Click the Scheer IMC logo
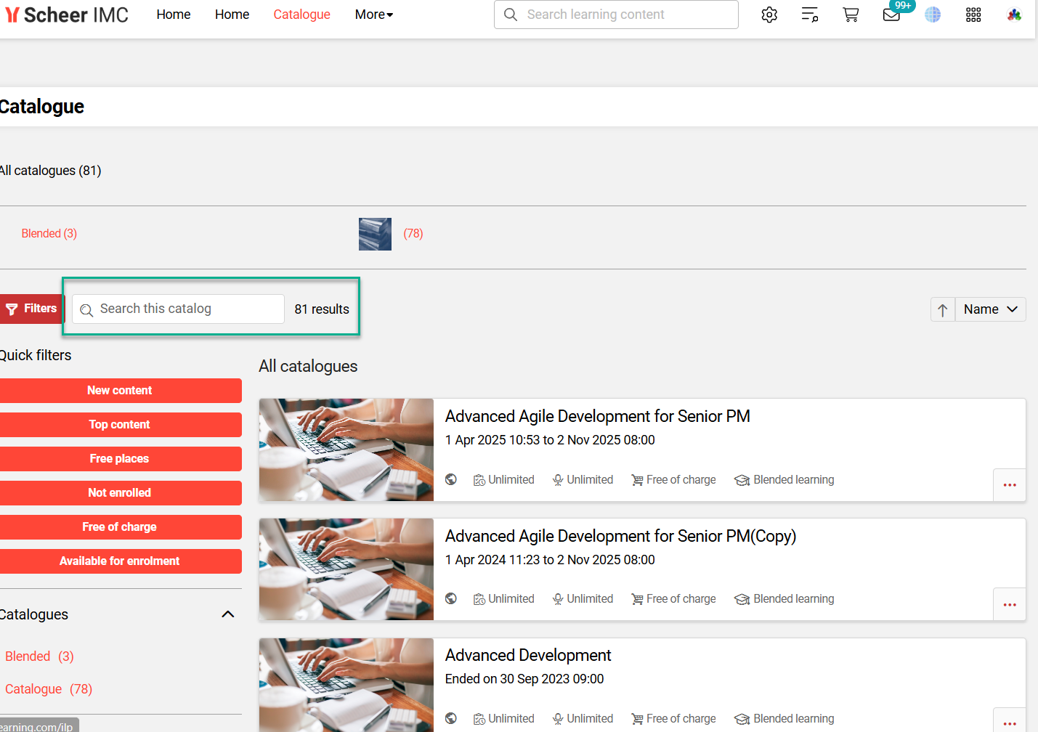 click(67, 15)
